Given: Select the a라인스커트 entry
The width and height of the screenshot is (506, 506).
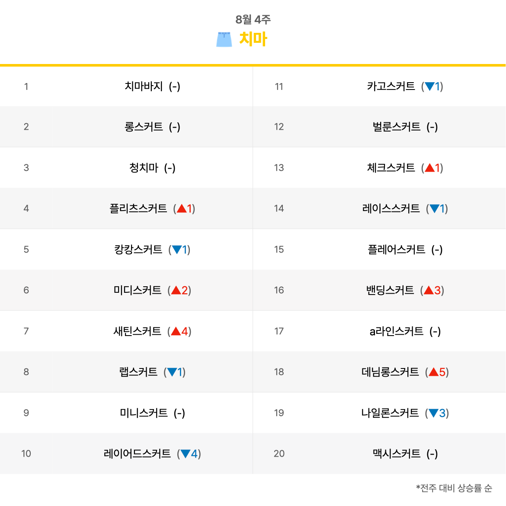Looking at the screenshot, I should click(397, 331).
